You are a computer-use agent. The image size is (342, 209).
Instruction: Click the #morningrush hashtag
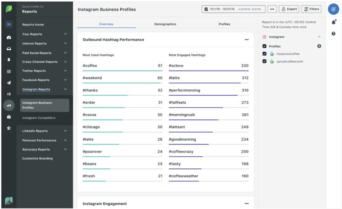click(x=182, y=115)
